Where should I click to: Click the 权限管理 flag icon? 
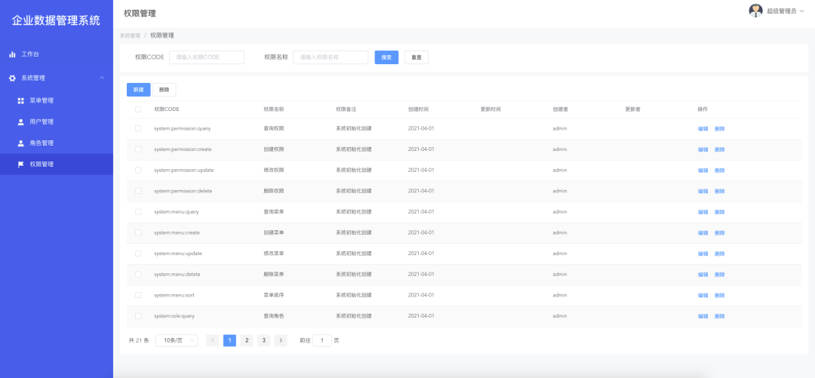pyautogui.click(x=21, y=164)
